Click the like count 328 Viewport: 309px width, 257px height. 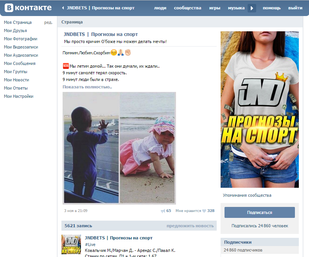(x=211, y=211)
